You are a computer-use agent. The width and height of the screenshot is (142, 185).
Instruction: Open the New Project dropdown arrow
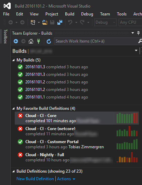coord(39,22)
